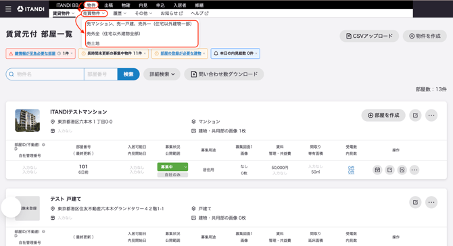Click room number 101

(83, 167)
